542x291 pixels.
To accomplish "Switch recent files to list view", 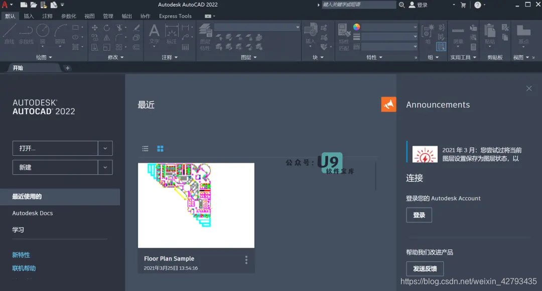I will point(145,149).
